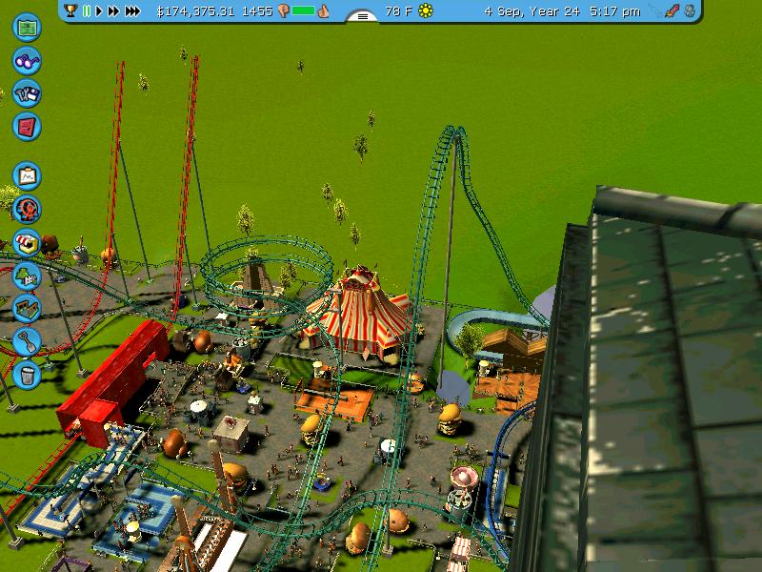Set game to double fast-forward speed
762x572 pixels.
coord(113,10)
